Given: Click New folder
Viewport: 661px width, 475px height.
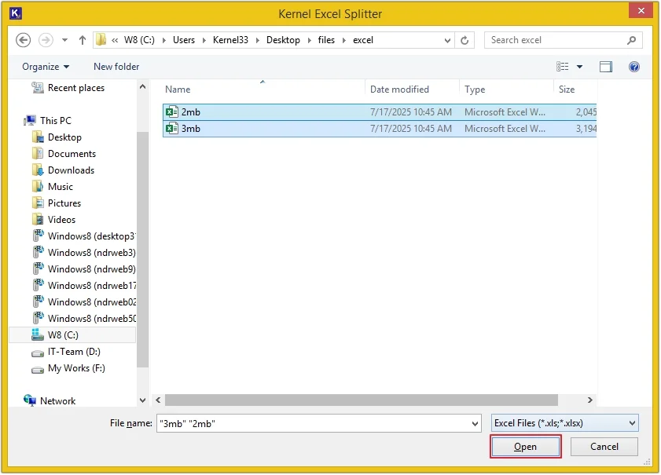Looking at the screenshot, I should (x=116, y=67).
